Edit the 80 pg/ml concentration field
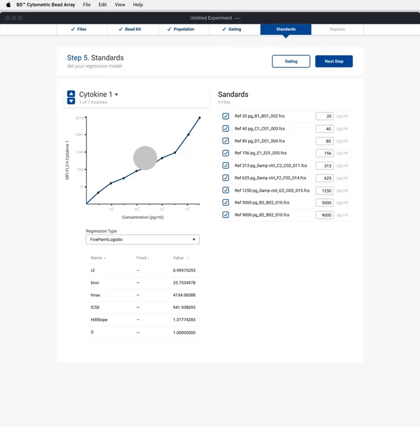The height and width of the screenshot is (427, 420). click(325, 141)
